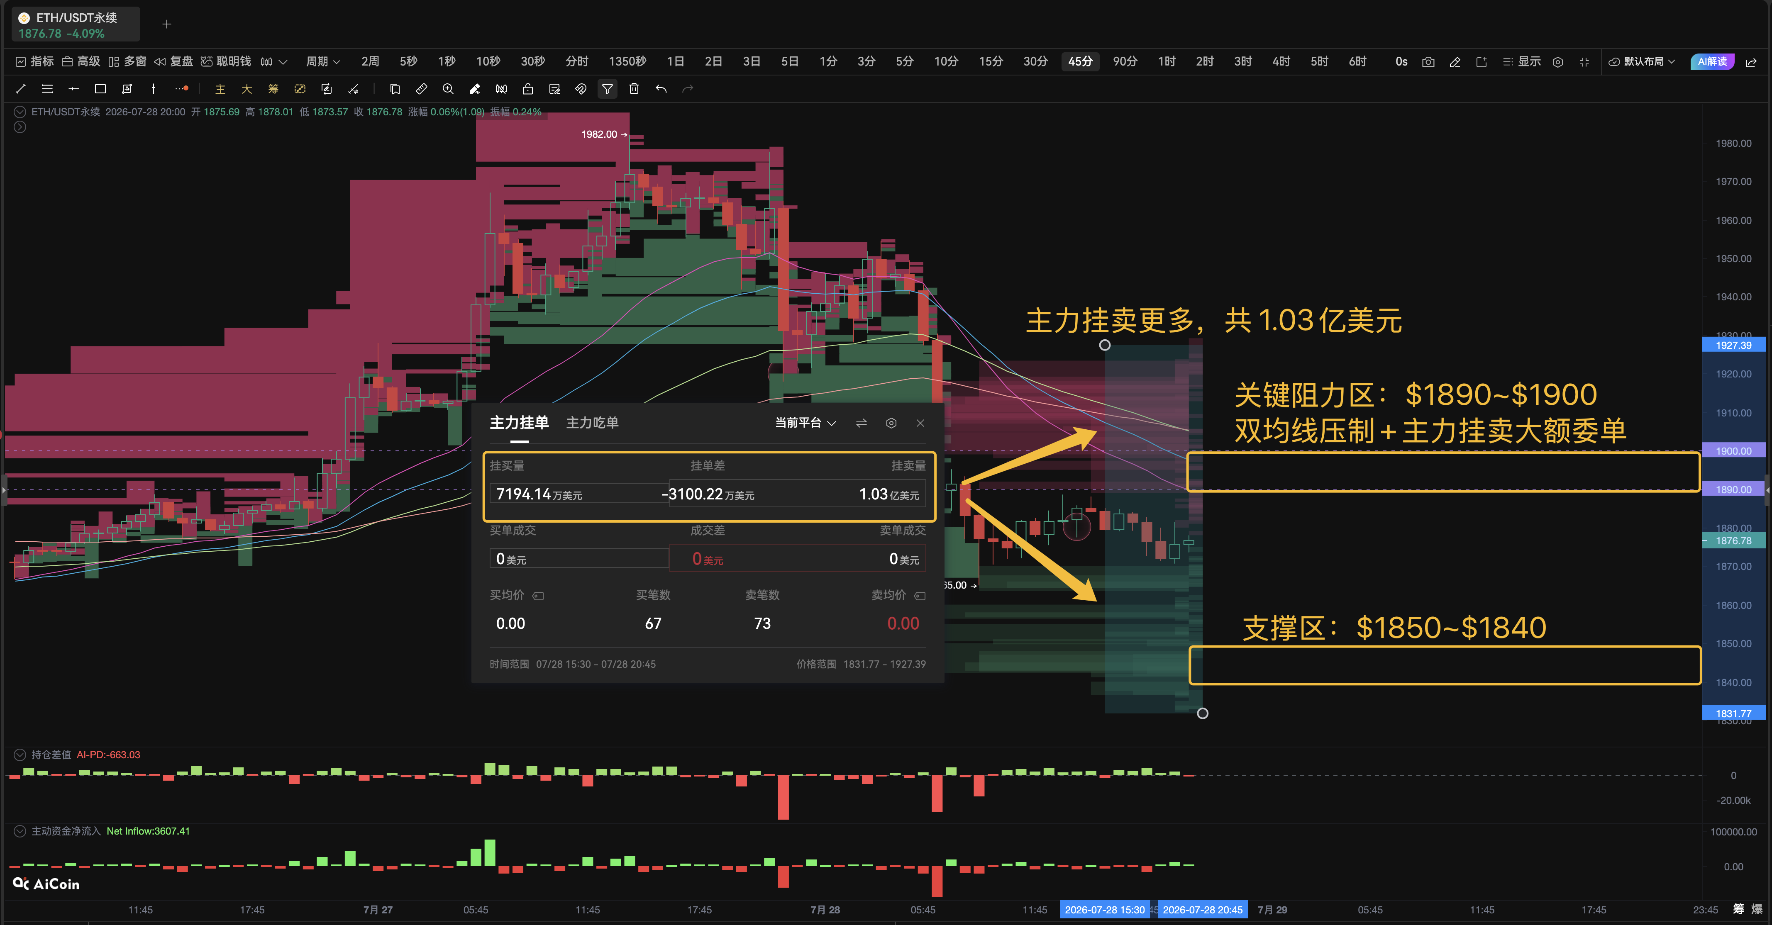The width and height of the screenshot is (1772, 925).
Task: Click the export chart icon beside pencil
Action: click(1482, 62)
